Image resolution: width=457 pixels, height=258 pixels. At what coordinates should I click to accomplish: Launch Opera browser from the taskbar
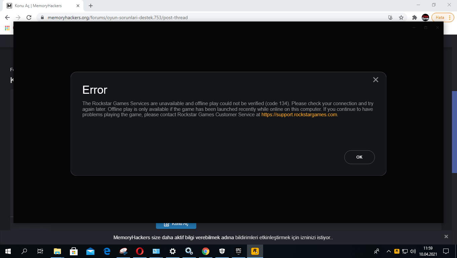140,251
